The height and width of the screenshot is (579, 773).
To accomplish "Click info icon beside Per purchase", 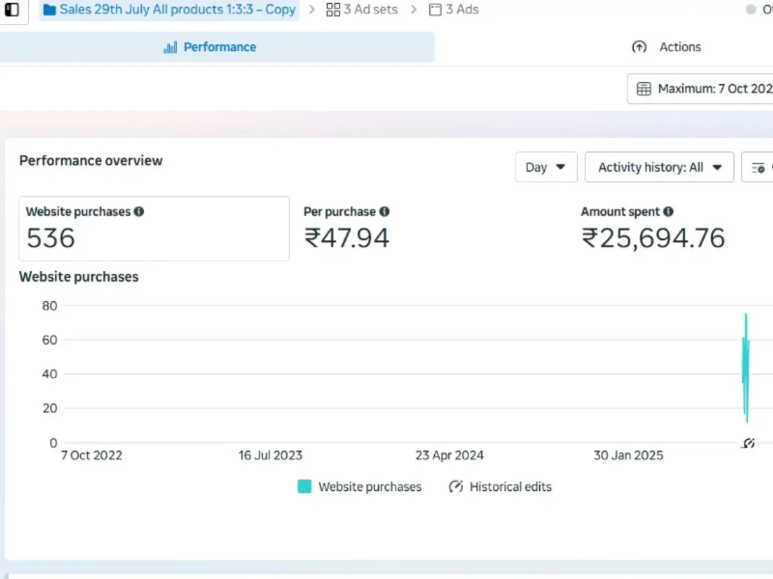I will [x=385, y=212].
